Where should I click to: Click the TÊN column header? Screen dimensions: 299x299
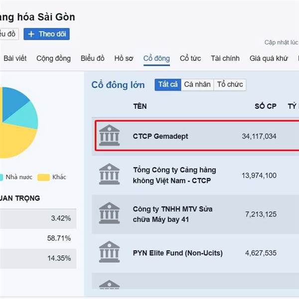(140, 106)
